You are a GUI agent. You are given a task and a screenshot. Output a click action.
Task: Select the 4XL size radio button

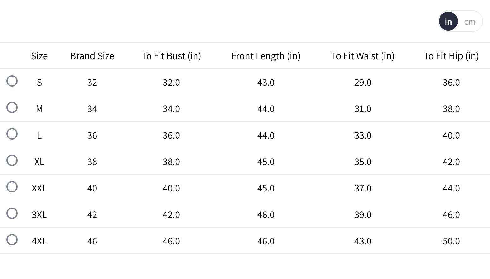point(12,240)
